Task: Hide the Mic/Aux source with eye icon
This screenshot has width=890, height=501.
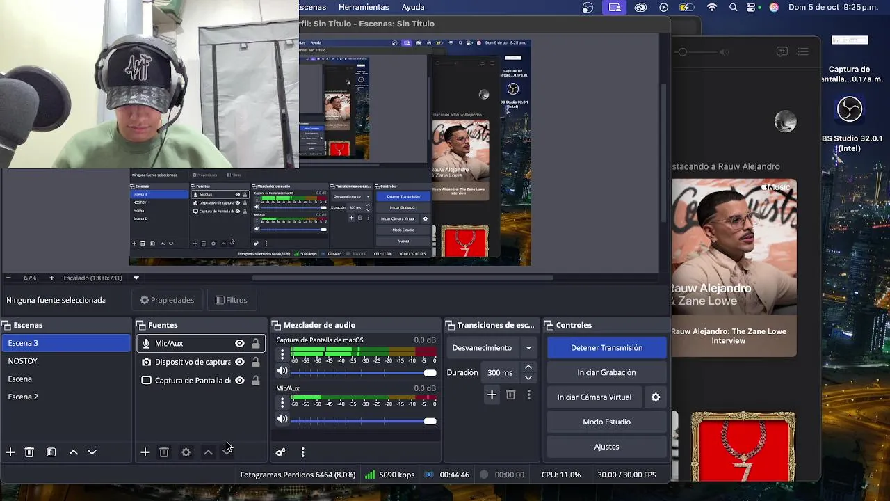Action: pyautogui.click(x=240, y=344)
